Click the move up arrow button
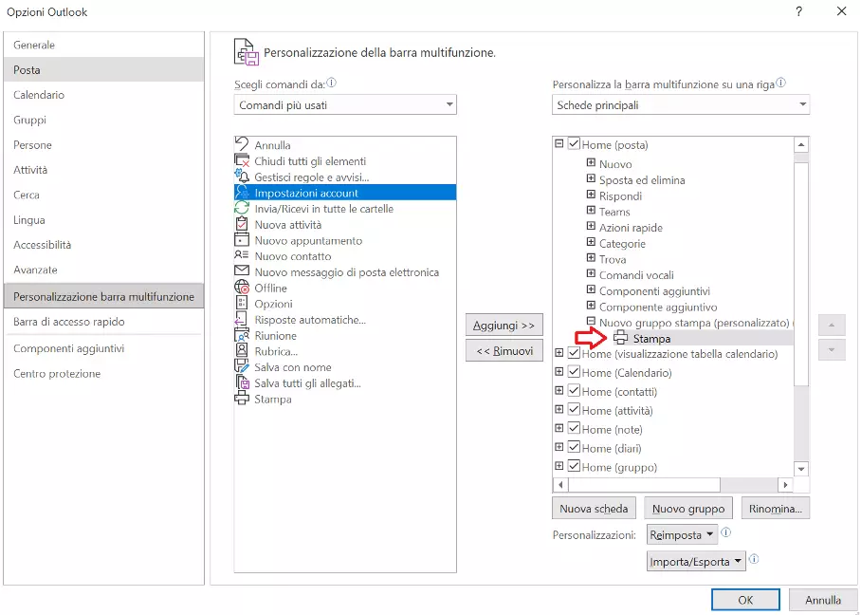Image resolution: width=861 pixels, height=615 pixels. point(832,325)
